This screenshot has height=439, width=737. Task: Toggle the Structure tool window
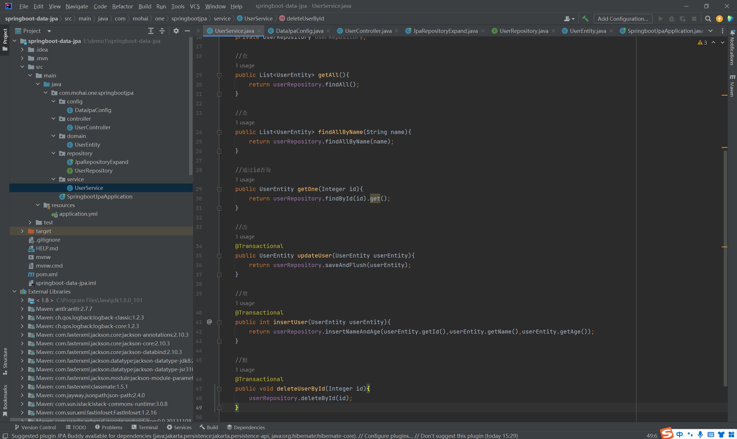[x=5, y=360]
